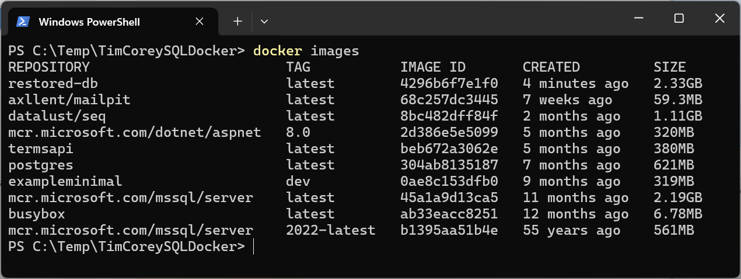This screenshot has height=279, width=741.
Task: Click the '2022-latest' tag value
Action: point(331,230)
